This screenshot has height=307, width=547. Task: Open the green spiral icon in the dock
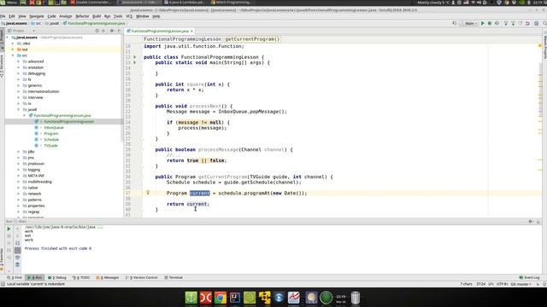click(250, 298)
